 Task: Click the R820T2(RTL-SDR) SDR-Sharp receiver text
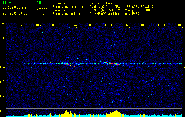121,10
